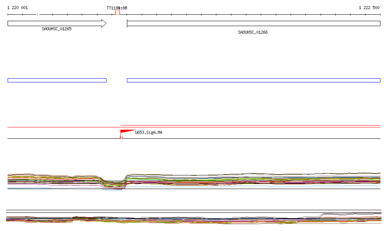Select the long right blue segment rectangle
The image size is (388, 231).
click(253, 80)
